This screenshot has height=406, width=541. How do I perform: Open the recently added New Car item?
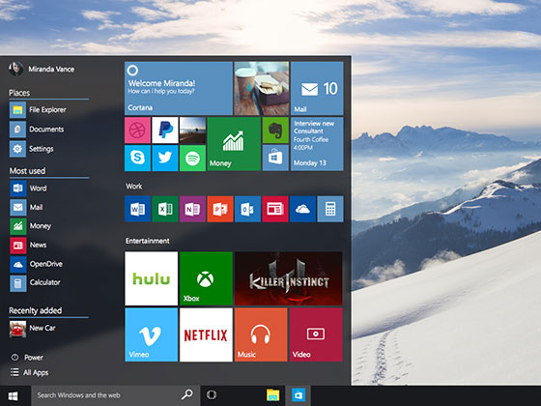coord(33,329)
